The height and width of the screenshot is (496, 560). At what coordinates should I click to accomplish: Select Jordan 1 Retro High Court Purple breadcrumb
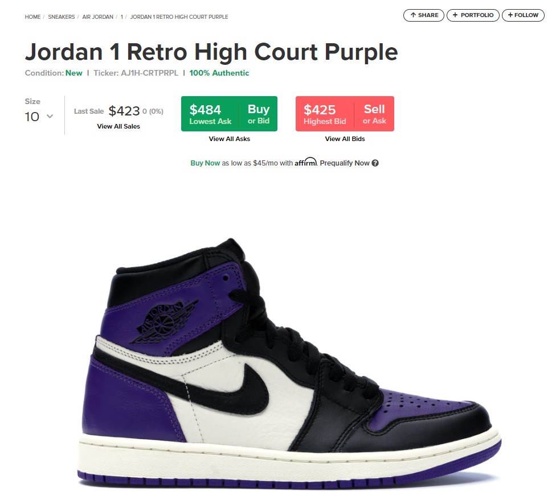point(179,16)
